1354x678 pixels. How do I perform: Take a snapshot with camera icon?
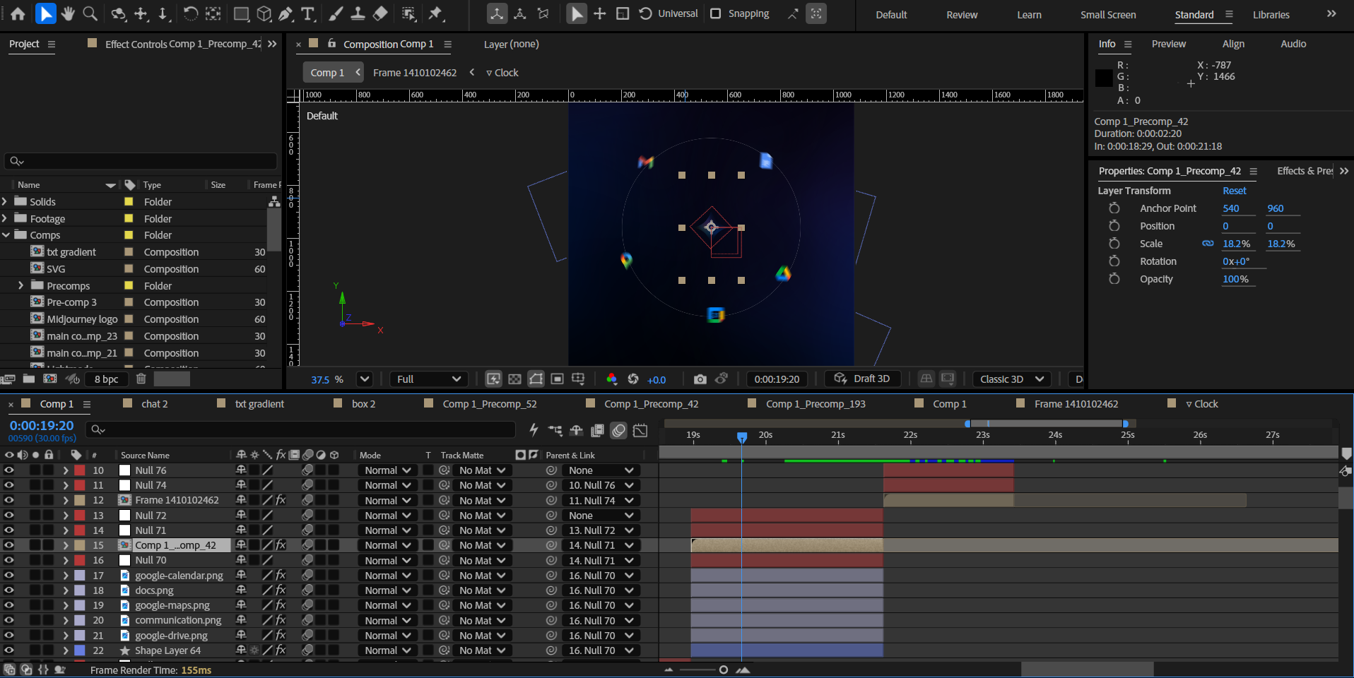coord(700,379)
